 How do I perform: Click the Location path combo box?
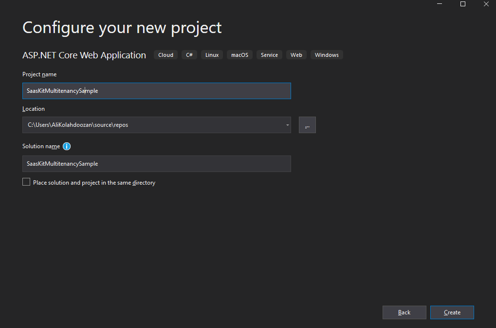pyautogui.click(x=151, y=125)
